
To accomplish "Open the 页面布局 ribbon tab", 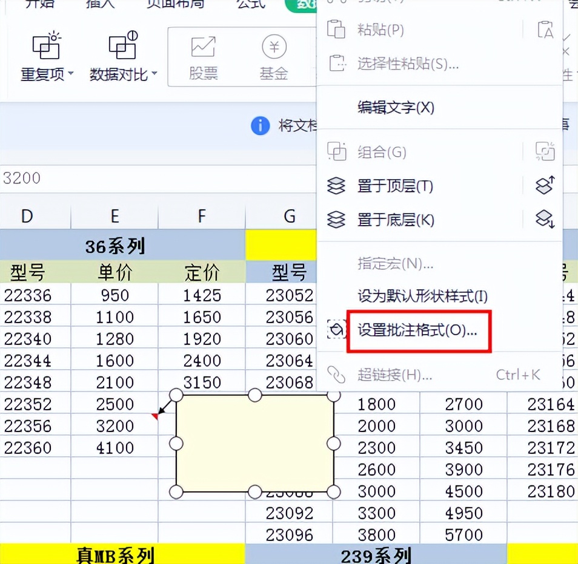I will coord(175,4).
